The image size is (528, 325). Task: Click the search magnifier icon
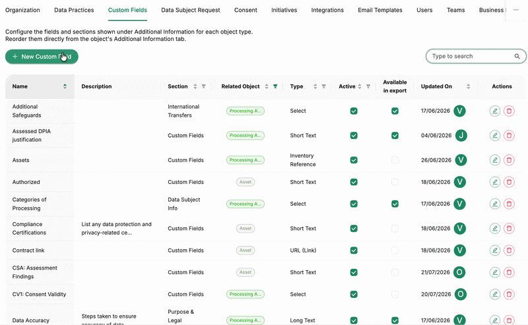(x=517, y=56)
